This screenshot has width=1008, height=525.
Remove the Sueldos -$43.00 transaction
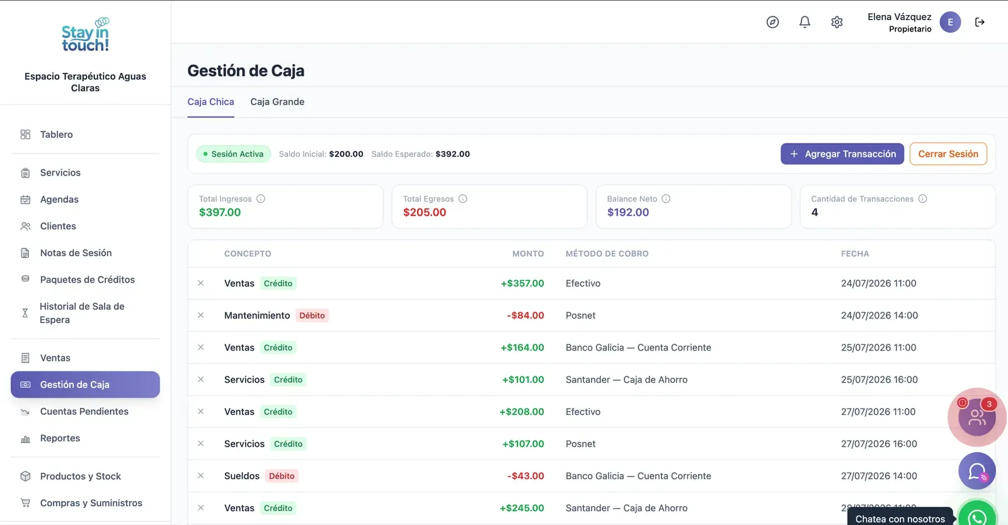[201, 476]
